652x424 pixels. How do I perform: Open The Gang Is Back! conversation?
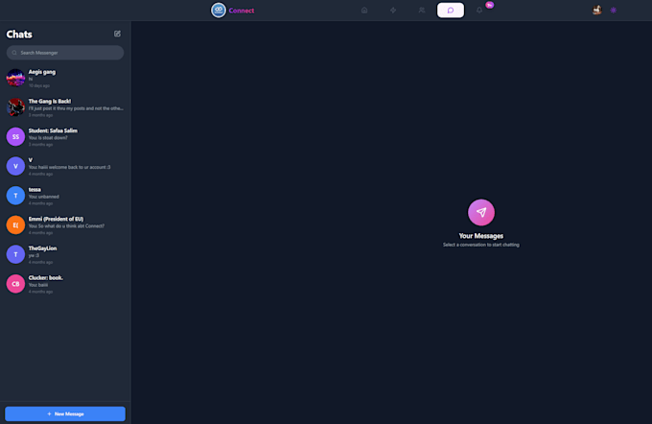pos(65,107)
